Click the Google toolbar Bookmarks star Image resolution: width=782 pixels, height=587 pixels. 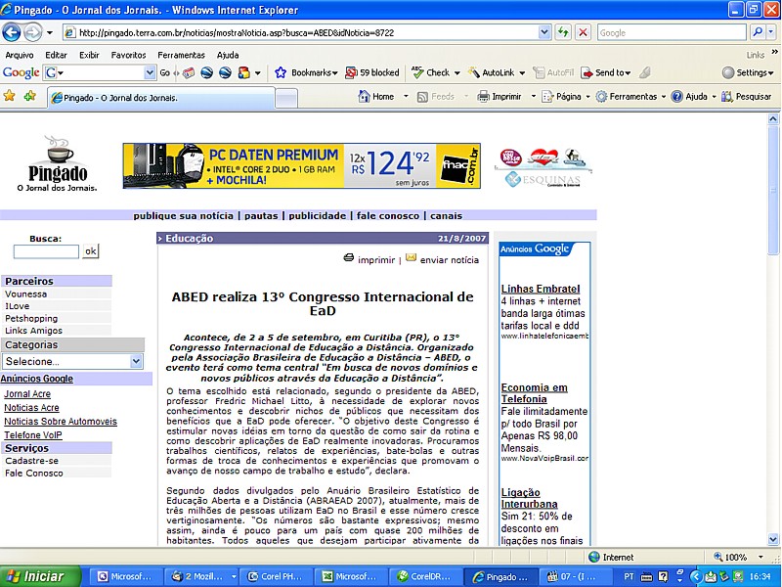click(281, 72)
